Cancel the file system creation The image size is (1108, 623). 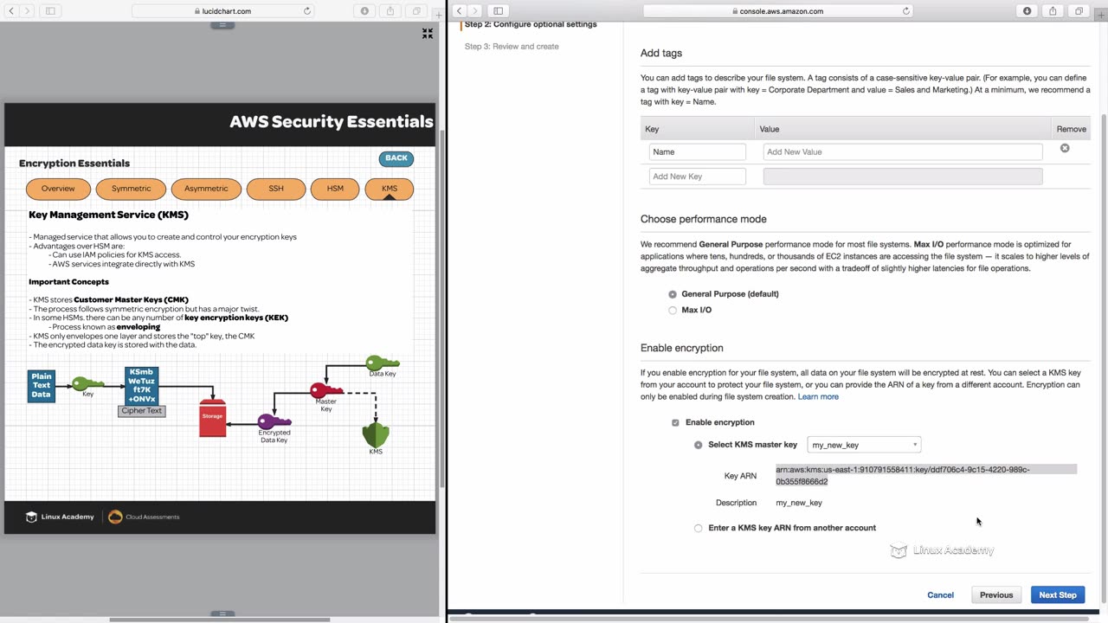(x=940, y=595)
